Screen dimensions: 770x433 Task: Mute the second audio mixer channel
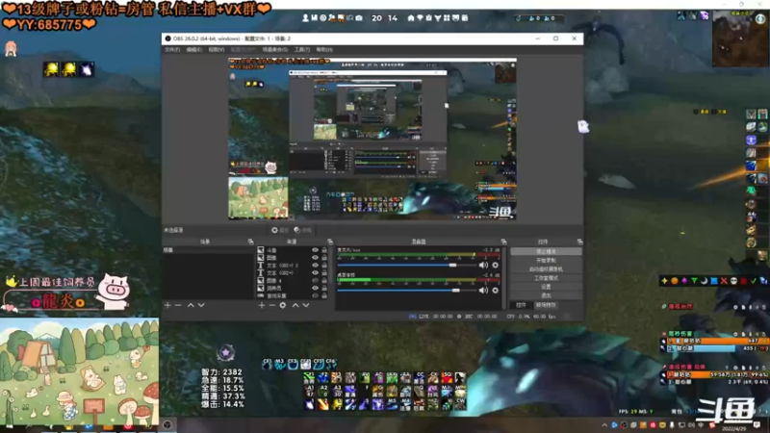483,291
